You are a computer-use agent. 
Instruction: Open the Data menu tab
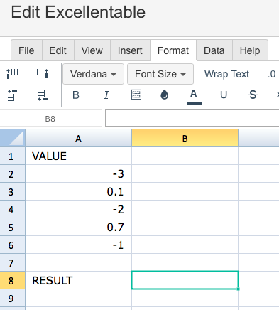[x=214, y=50]
